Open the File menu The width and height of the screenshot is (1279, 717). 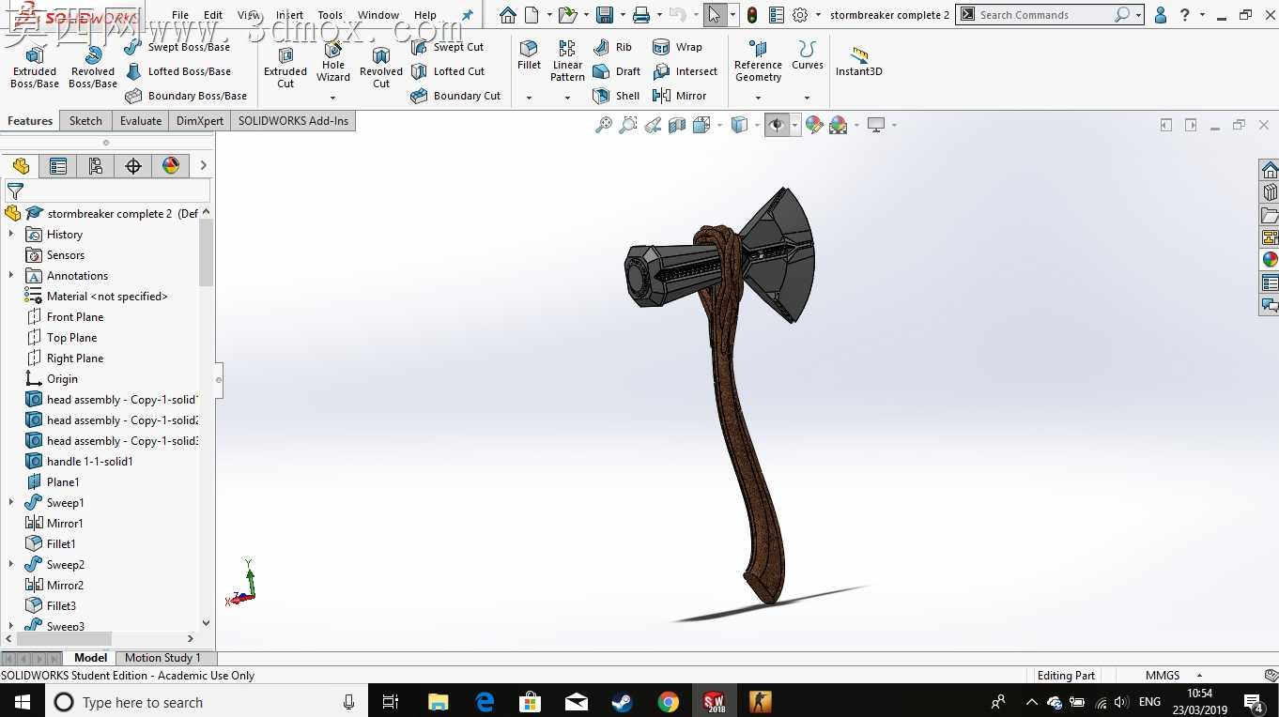[180, 15]
